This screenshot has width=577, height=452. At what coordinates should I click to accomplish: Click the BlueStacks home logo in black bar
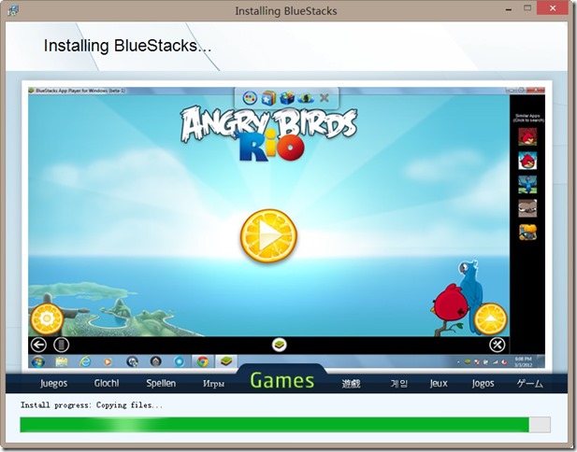click(280, 345)
